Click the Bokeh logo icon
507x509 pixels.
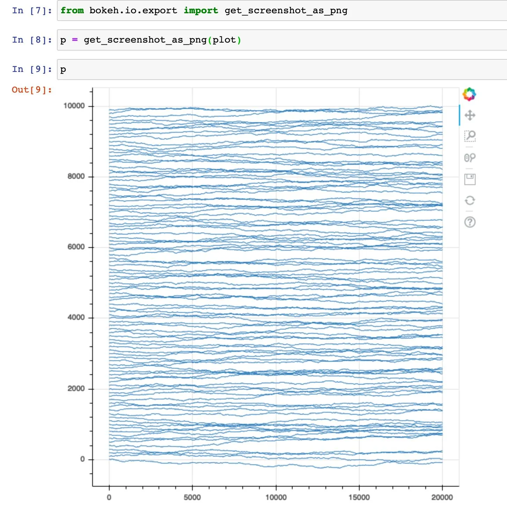(x=469, y=94)
